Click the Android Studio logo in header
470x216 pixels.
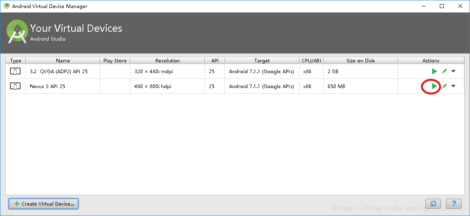(x=17, y=32)
